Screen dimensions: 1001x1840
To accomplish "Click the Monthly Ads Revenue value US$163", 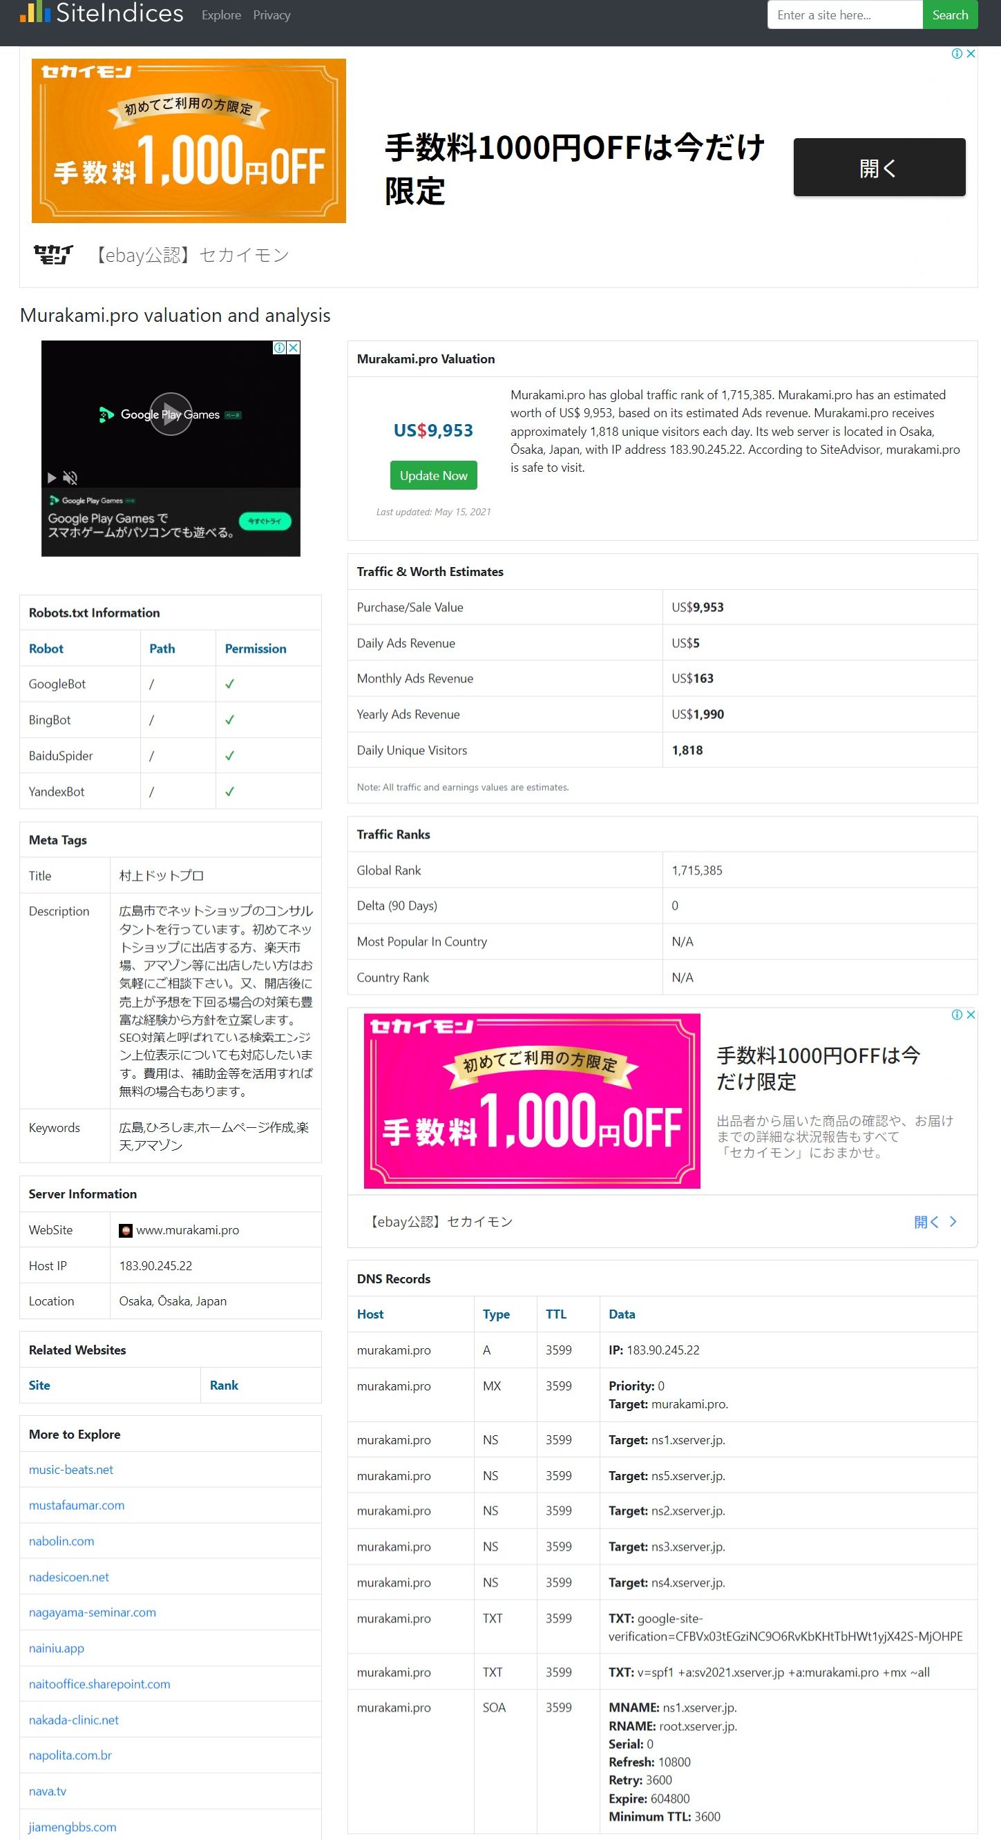I will [x=692, y=678].
